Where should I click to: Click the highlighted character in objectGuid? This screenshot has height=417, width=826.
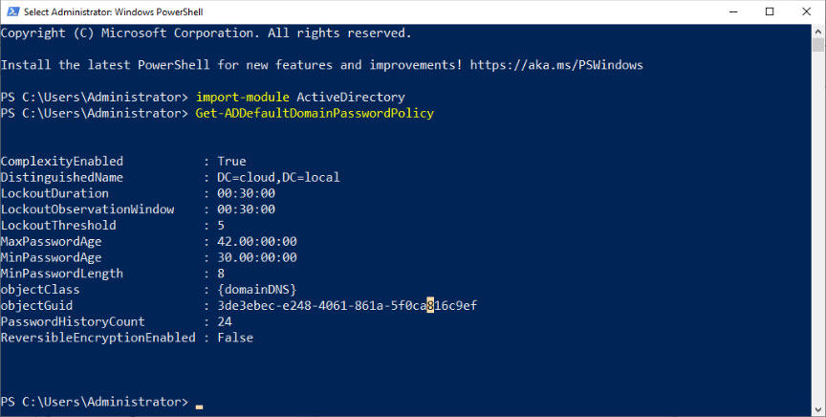(430, 306)
